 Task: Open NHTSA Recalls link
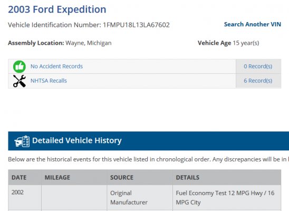(x=49, y=81)
